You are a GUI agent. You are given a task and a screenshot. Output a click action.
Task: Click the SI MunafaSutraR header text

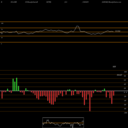tap(31, 2)
